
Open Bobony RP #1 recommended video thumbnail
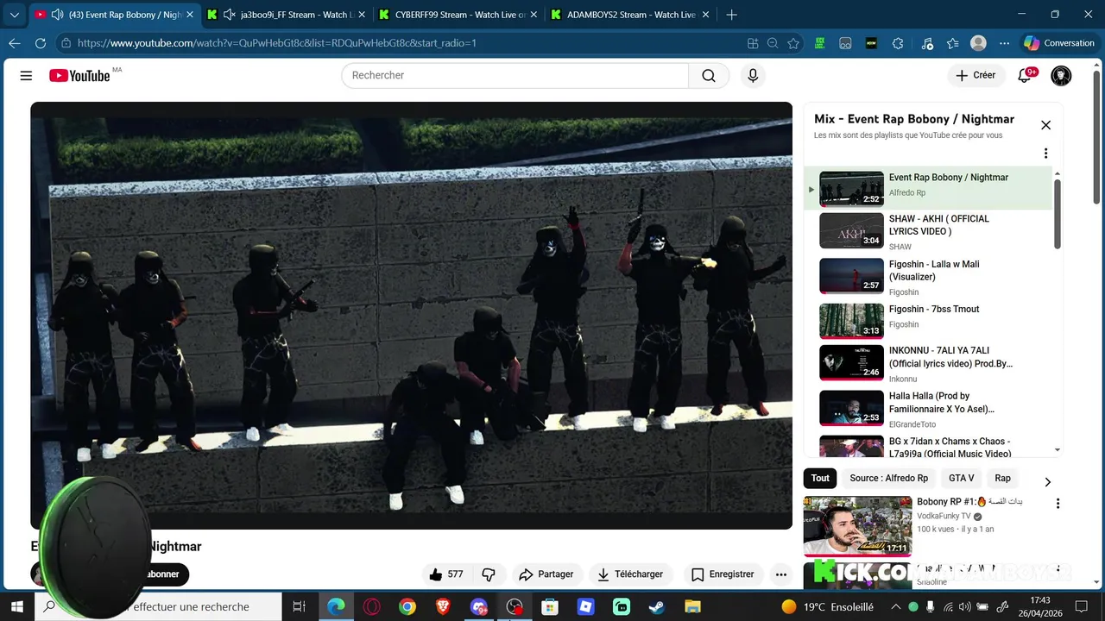pyautogui.click(x=857, y=526)
